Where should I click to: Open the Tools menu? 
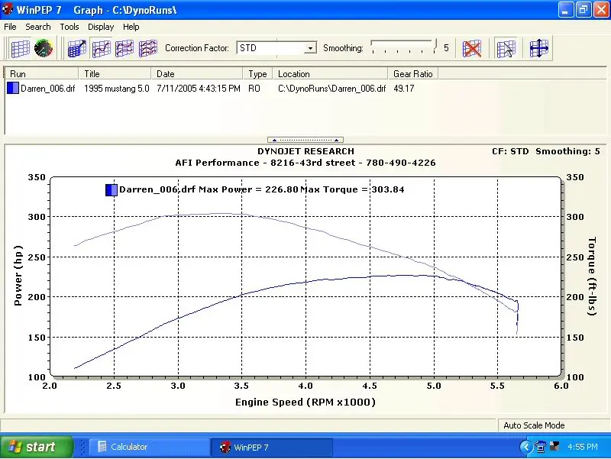(x=70, y=27)
